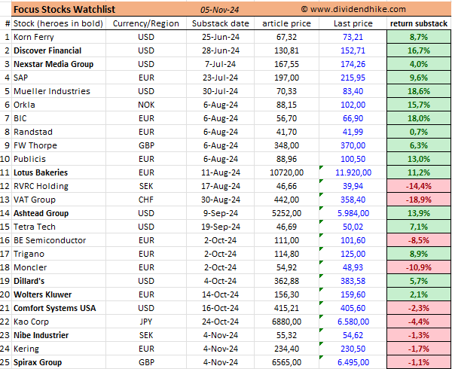Select Tetra Tech date 19-Sep-24
Image resolution: width=452 pixels, height=369 pixels.
pos(221,227)
